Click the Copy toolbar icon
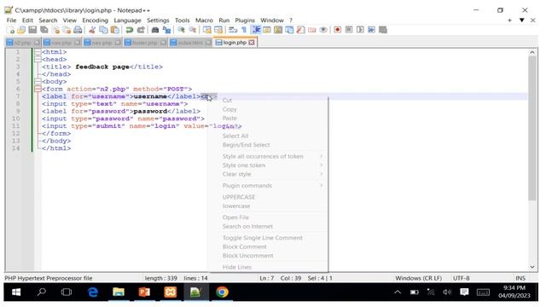 coord(103,30)
